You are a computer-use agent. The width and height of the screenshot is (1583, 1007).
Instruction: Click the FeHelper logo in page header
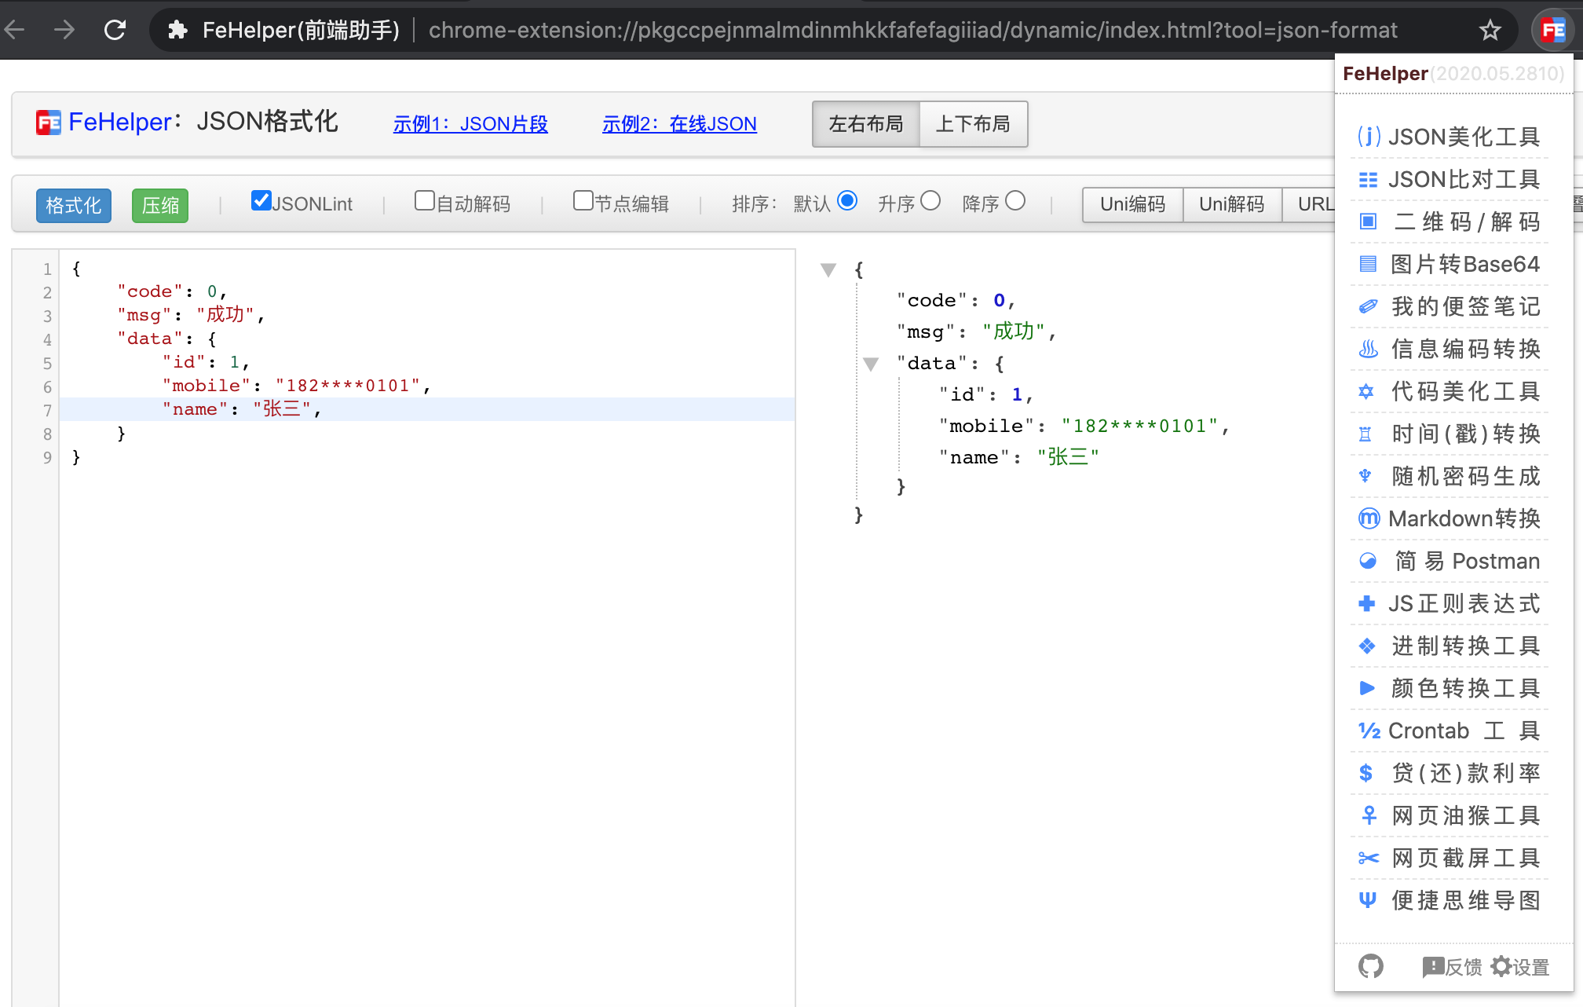pos(48,123)
